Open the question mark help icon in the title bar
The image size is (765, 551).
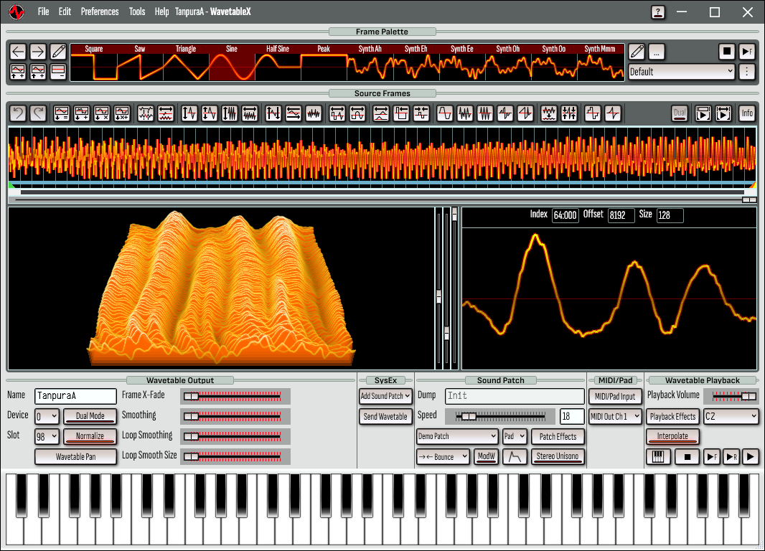click(658, 12)
